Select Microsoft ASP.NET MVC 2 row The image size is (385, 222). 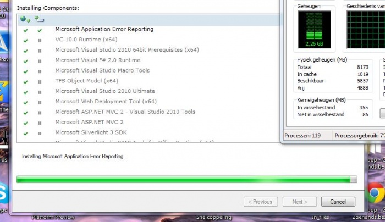(149, 122)
